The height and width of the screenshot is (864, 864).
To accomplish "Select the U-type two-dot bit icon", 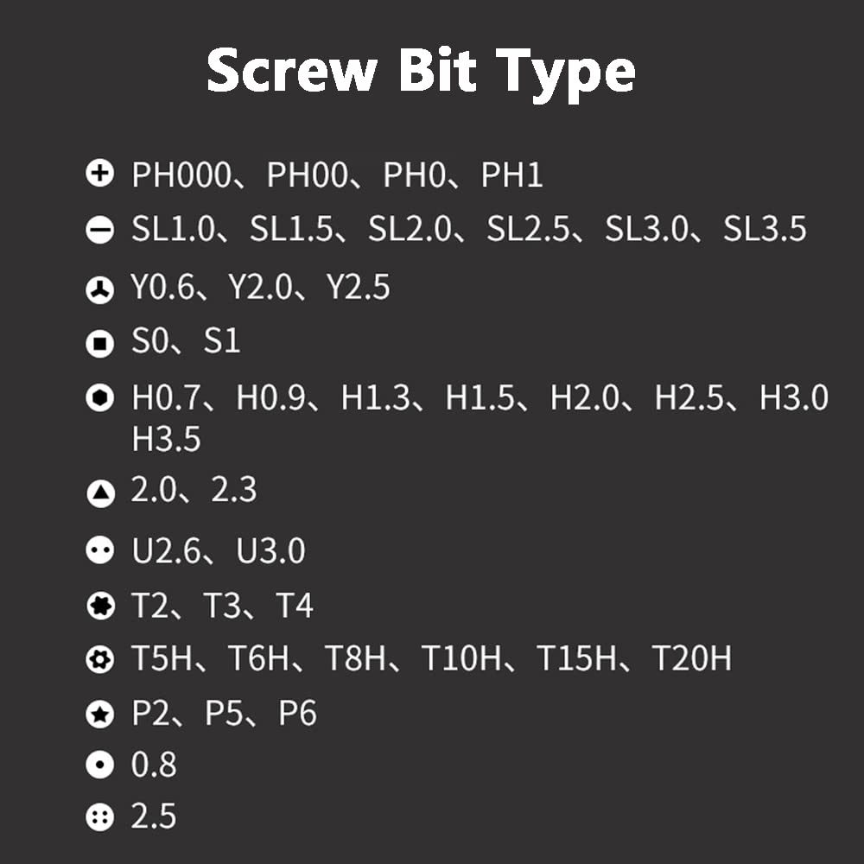I will click(100, 551).
